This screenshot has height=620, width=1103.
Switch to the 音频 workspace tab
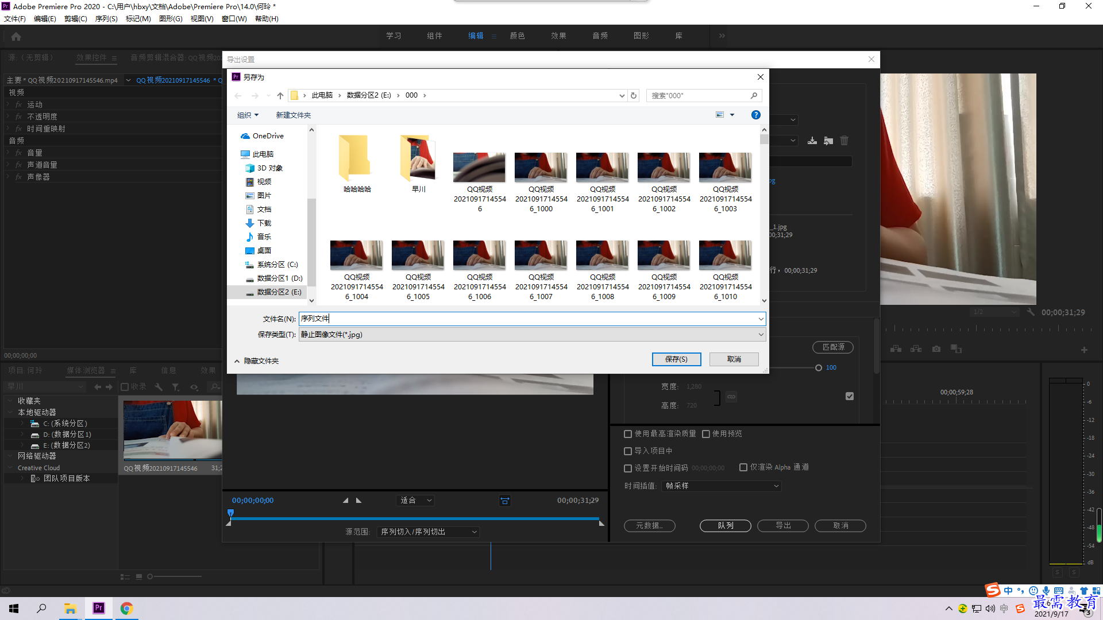(600, 36)
